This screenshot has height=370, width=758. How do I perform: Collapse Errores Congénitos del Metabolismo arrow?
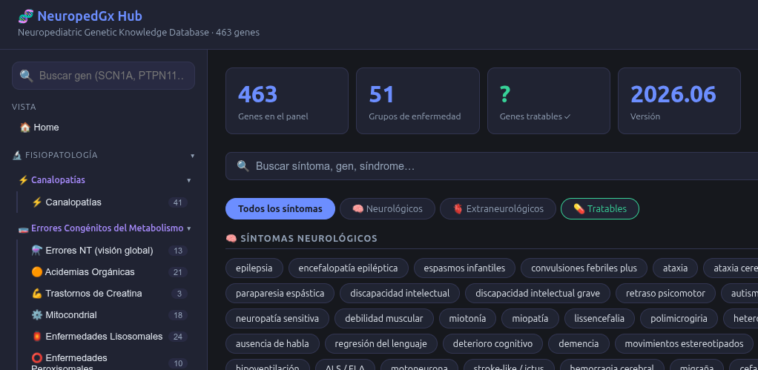(x=188, y=228)
